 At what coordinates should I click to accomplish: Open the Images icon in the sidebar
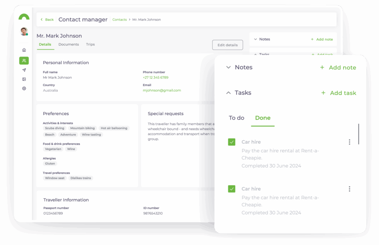pos(24,79)
